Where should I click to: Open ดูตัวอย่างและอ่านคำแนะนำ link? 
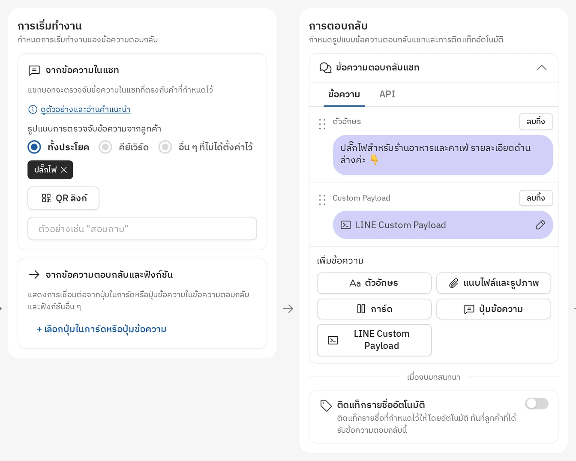(x=85, y=109)
